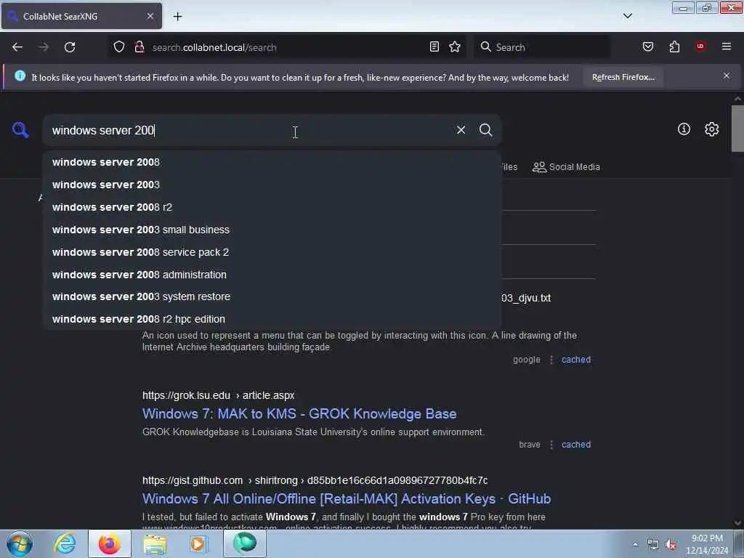The width and height of the screenshot is (744, 558).
Task: Show hidden tray icons arrow
Action: [x=635, y=544]
